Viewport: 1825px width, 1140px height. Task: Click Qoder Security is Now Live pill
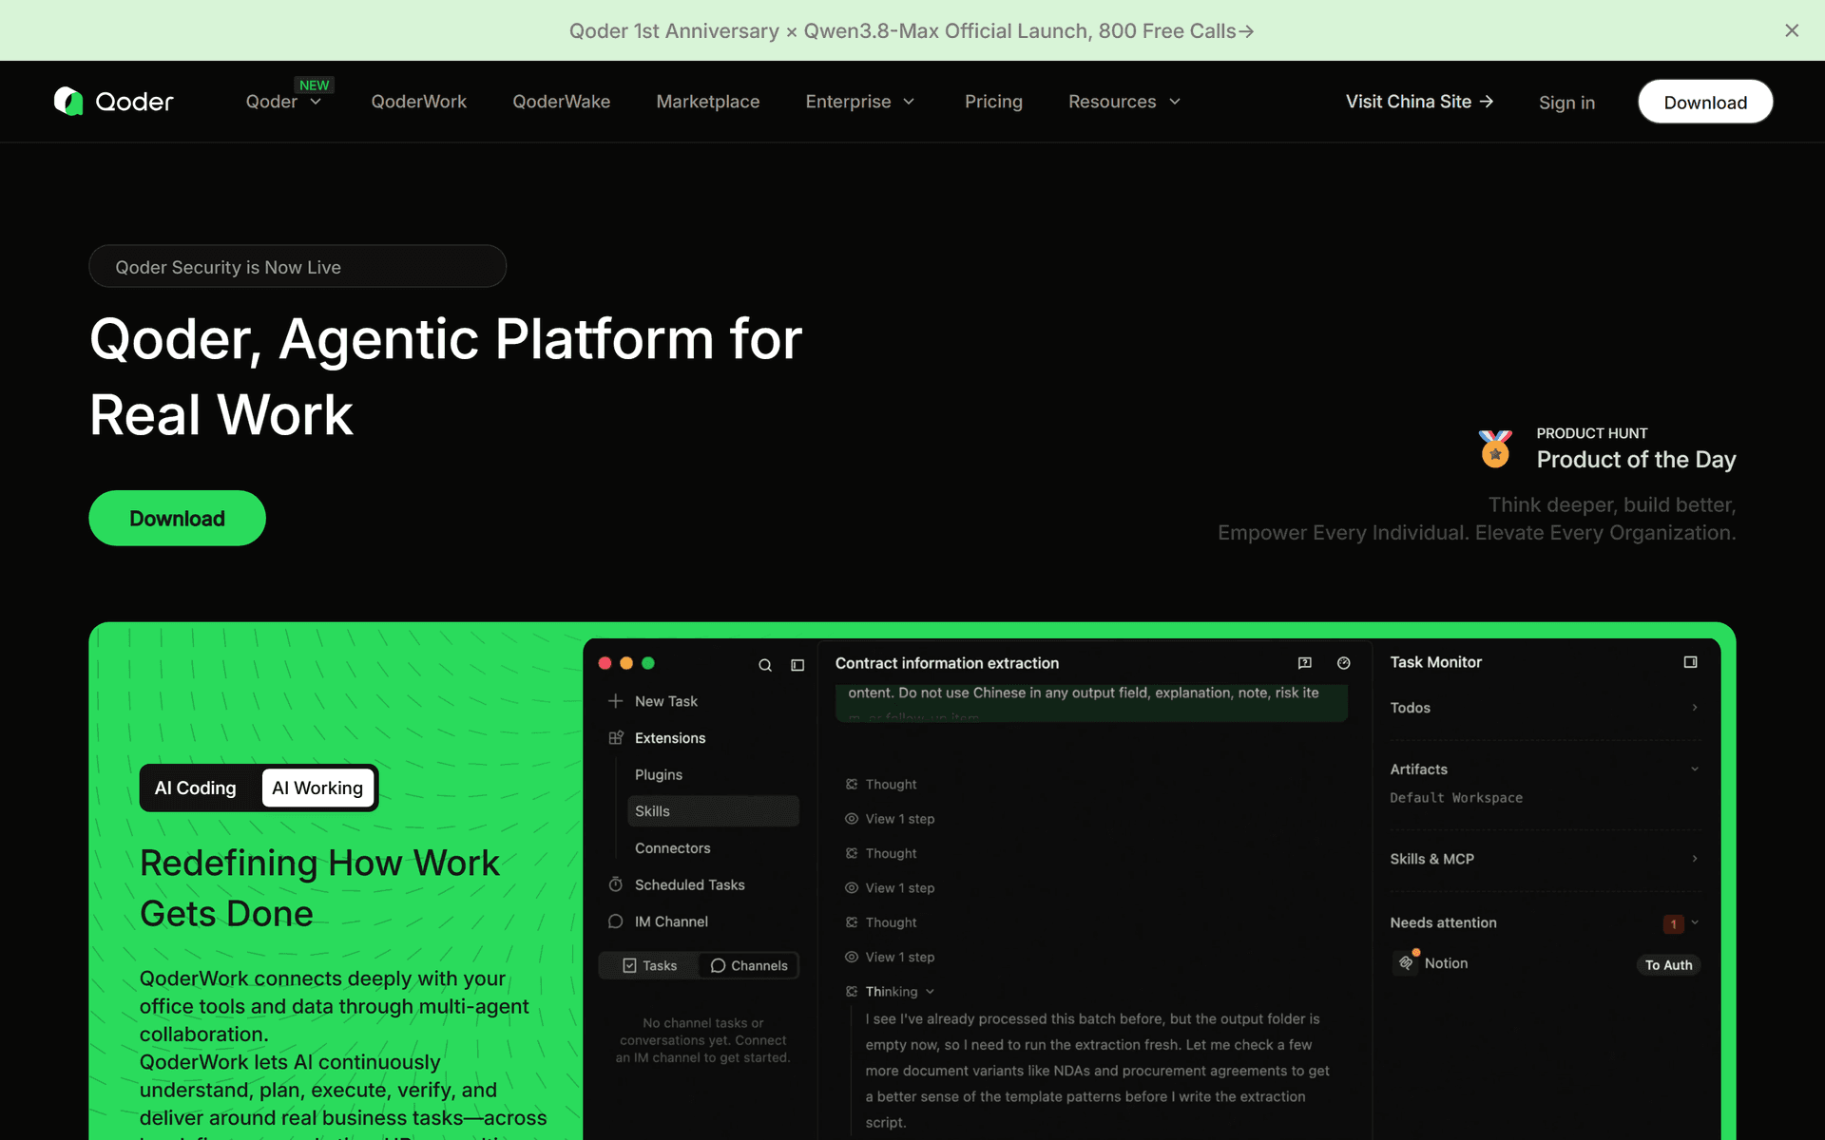pyautogui.click(x=298, y=266)
